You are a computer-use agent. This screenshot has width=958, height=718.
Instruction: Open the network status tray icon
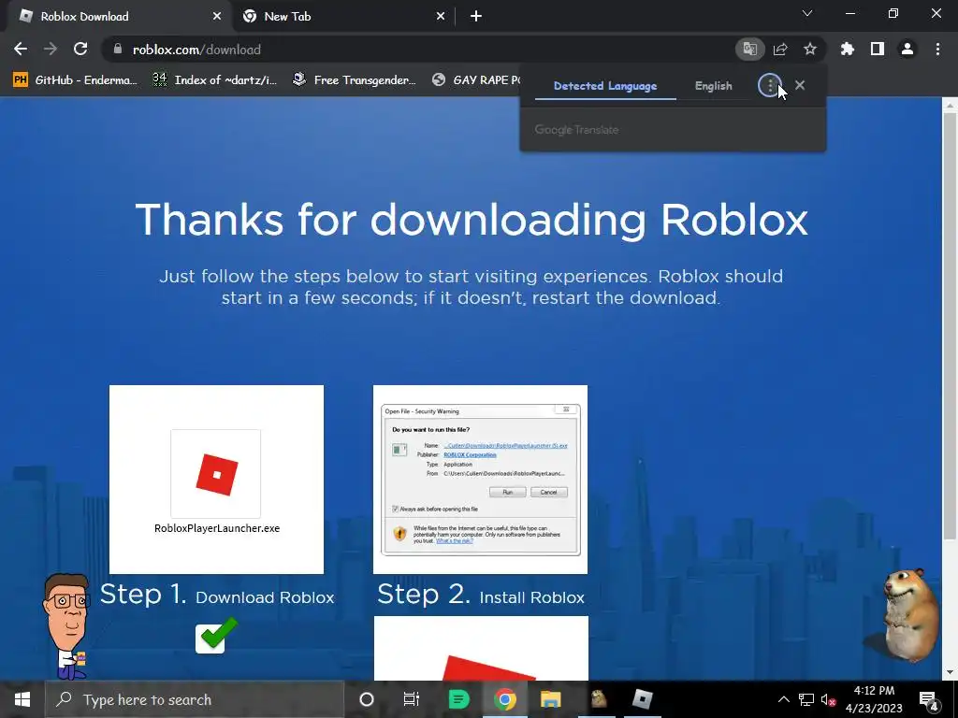click(x=806, y=699)
